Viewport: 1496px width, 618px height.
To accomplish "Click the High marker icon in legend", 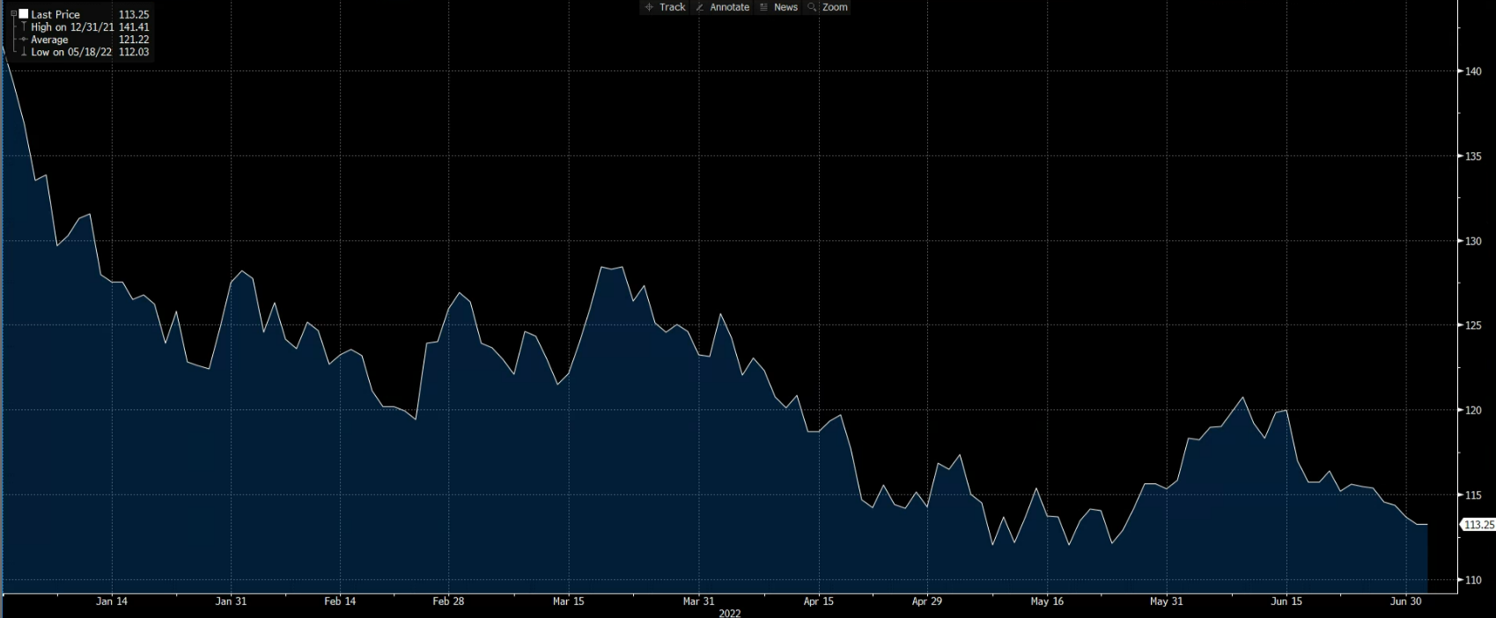I will [24, 27].
